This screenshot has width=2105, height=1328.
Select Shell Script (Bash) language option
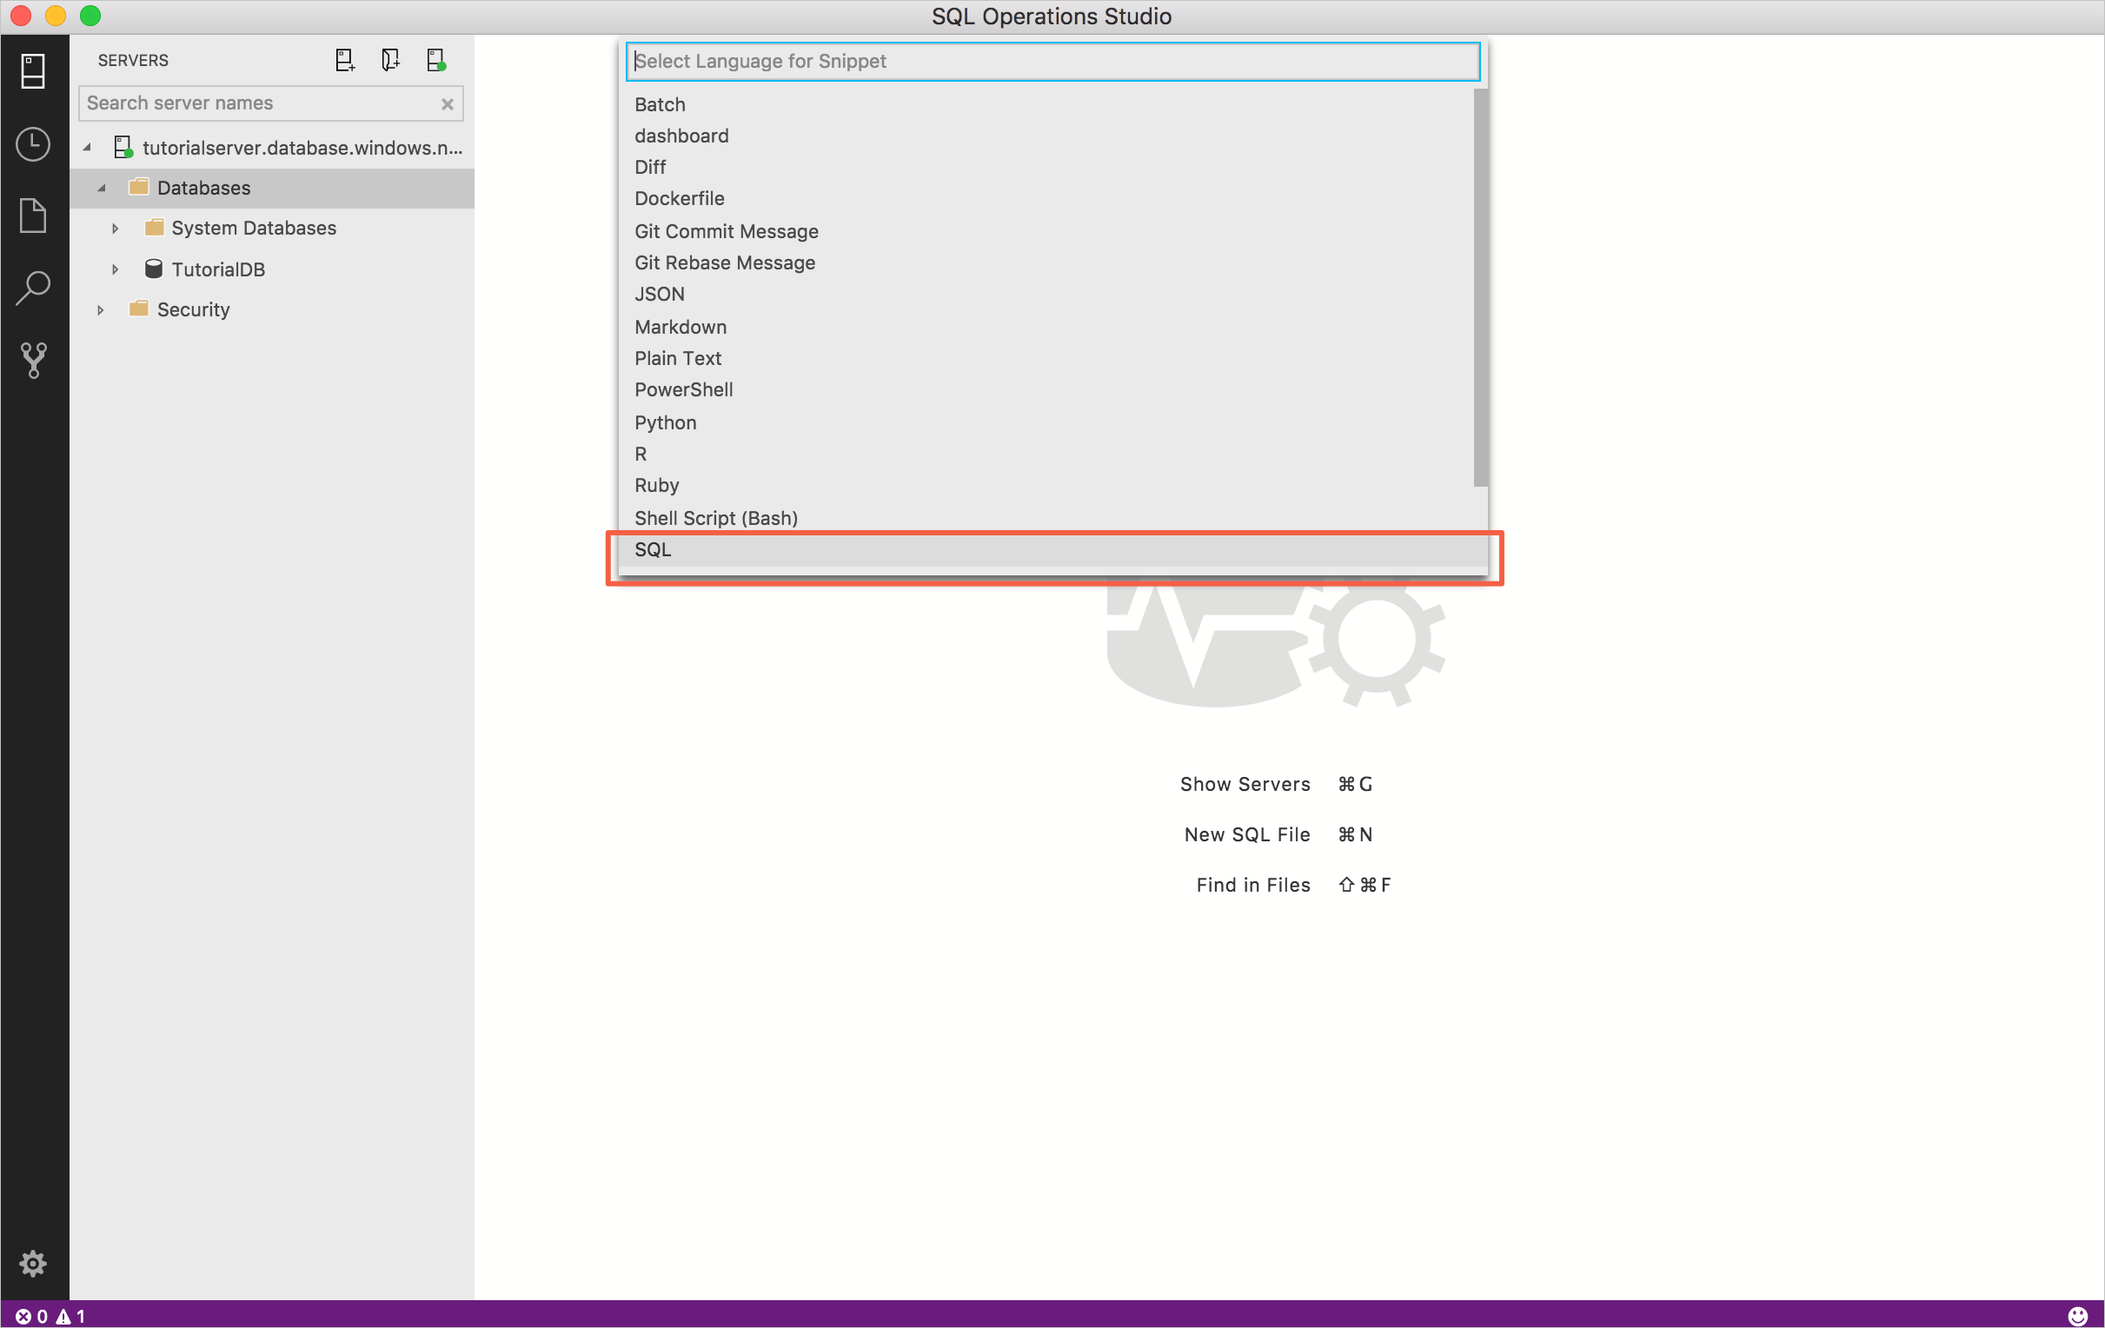click(716, 517)
